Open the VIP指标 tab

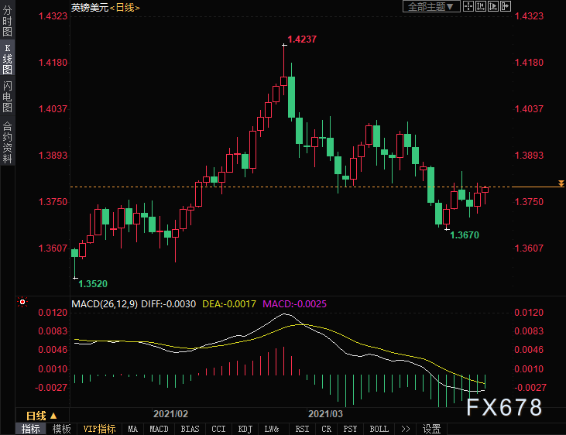pyautogui.click(x=99, y=429)
